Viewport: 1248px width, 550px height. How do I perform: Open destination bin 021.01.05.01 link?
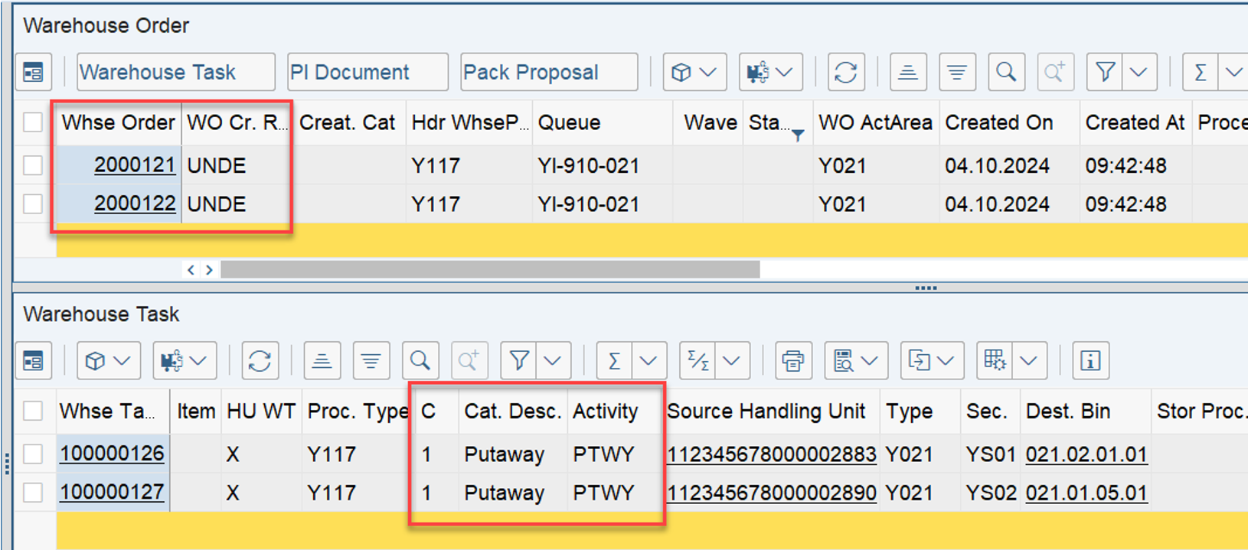point(1086,493)
